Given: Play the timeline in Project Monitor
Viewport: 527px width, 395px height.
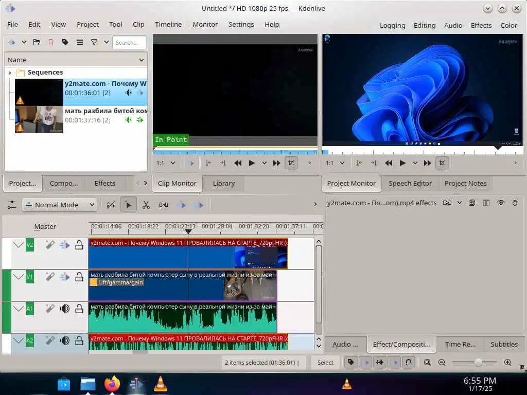Looking at the screenshot, I should (x=402, y=163).
